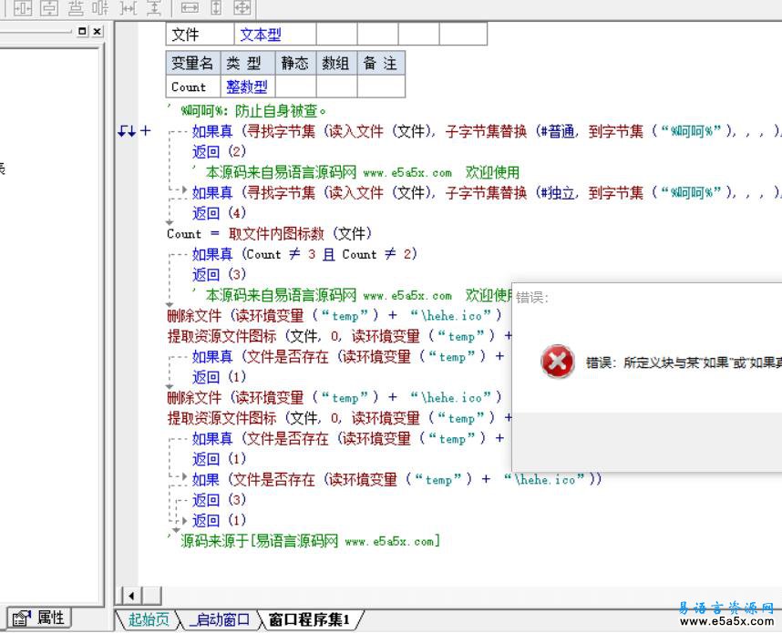
Task: Toggle the 静态 cell for Count variable
Action: 294,87
